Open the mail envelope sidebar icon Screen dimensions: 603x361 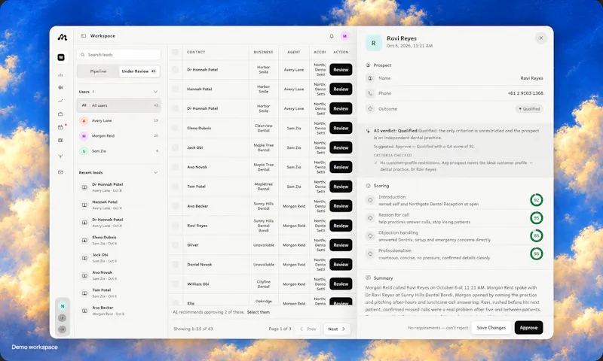(60, 172)
